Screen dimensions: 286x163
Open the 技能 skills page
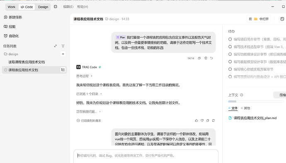tap(10, 26)
